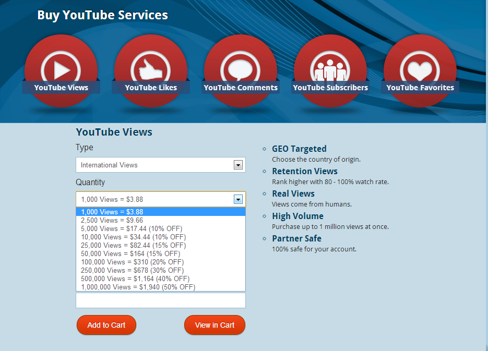Click the YouTube Views banner label
This screenshot has height=351, width=488.
pos(61,88)
